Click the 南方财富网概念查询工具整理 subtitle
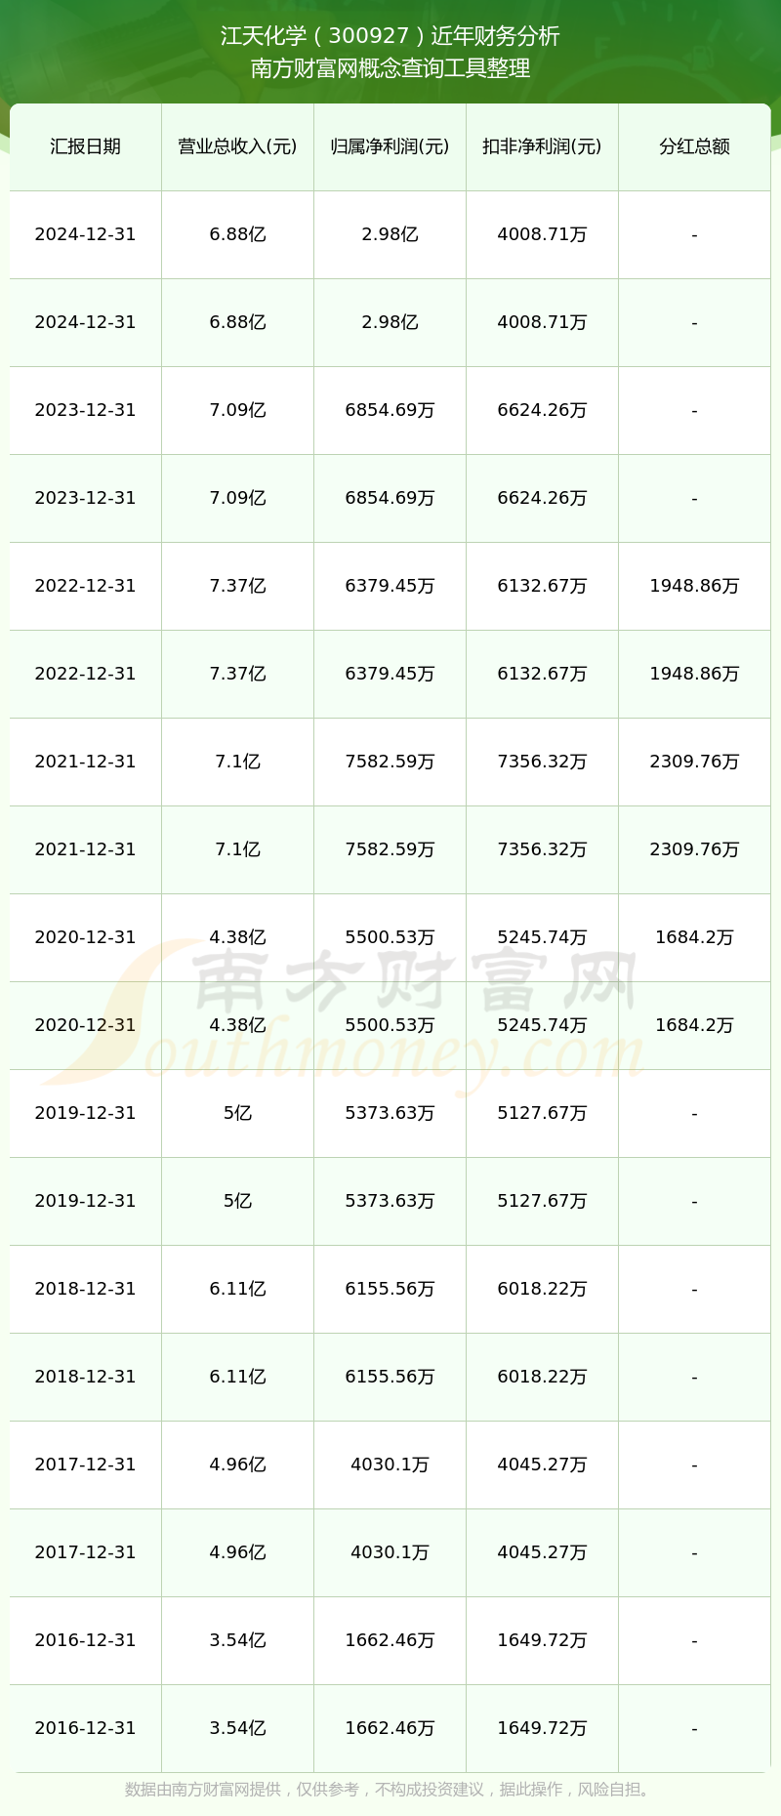Image resolution: width=781 pixels, height=1816 pixels. pyautogui.click(x=390, y=68)
